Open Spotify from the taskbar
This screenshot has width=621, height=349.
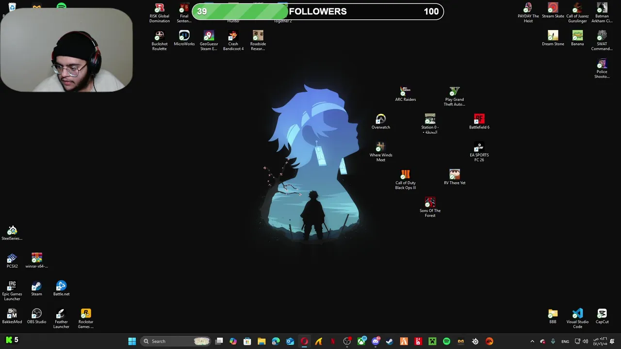[x=446, y=341]
